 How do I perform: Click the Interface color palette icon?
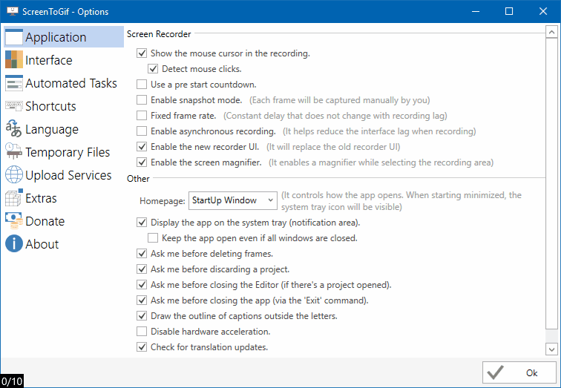[x=14, y=59]
